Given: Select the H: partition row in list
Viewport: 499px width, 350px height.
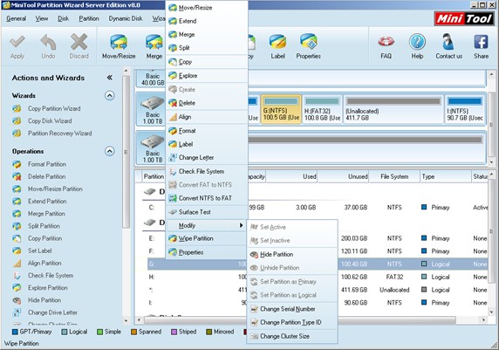Looking at the screenshot, I should click(x=318, y=277).
